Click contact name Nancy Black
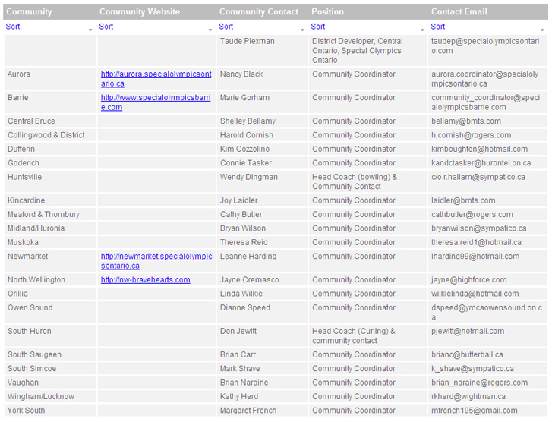552x422 pixels. 241,74
